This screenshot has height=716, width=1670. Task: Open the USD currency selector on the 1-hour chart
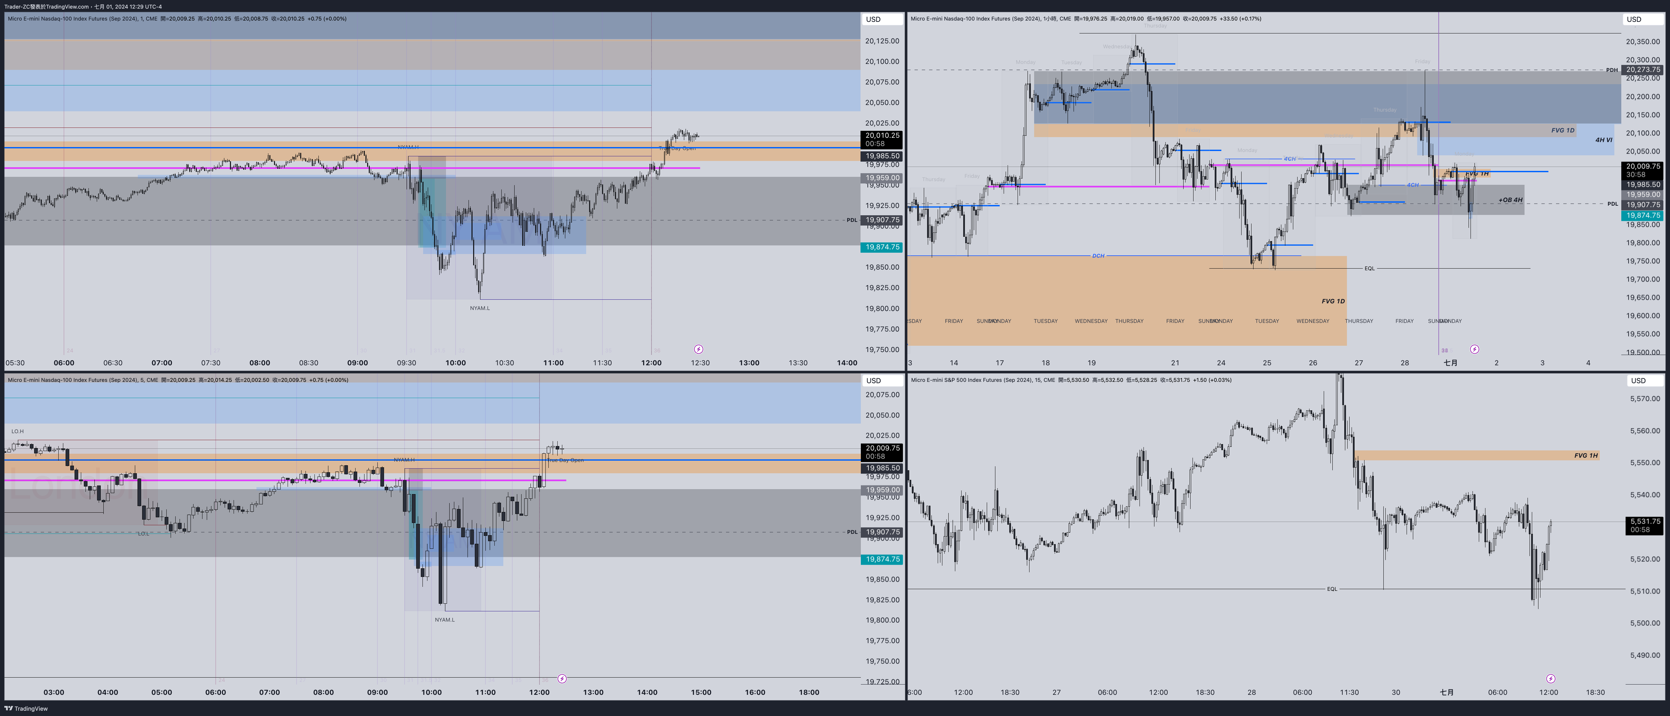[1642, 19]
